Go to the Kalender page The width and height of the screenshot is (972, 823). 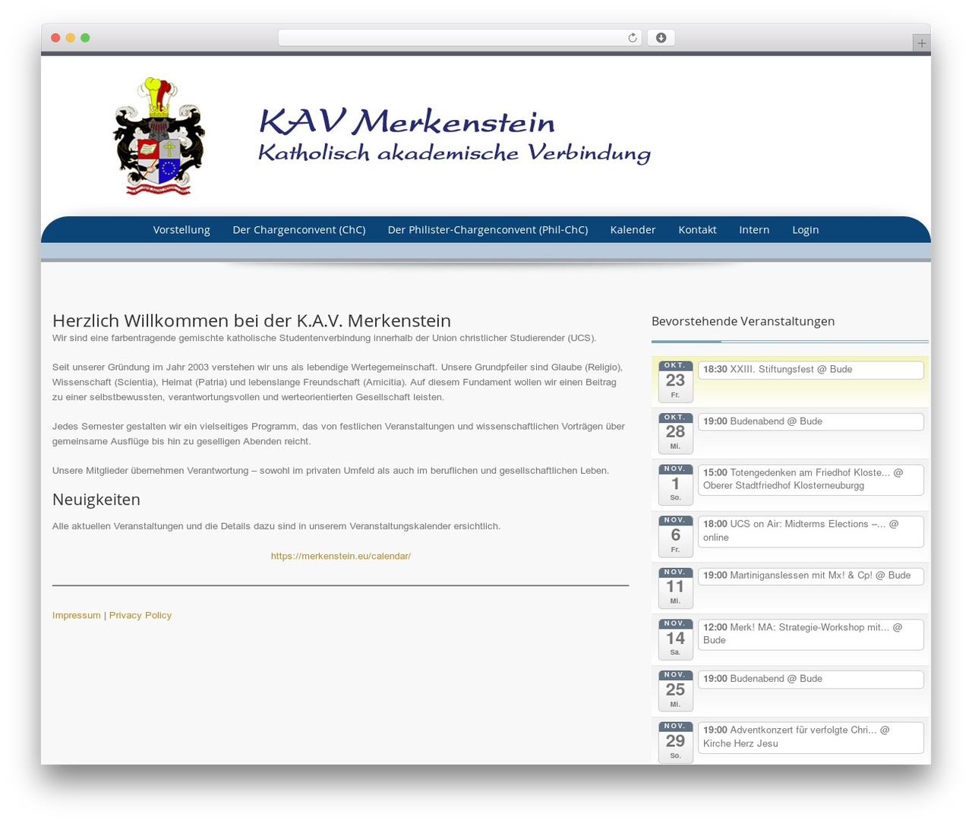click(633, 230)
